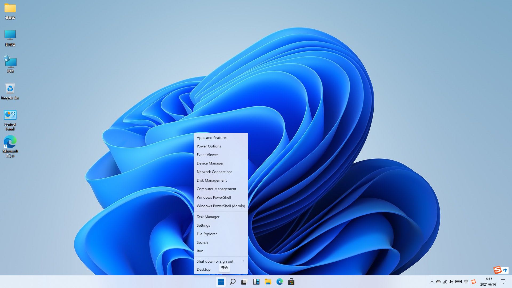This screenshot has height=288, width=512.
Task: Show hidden tray icons chevron
Action: click(x=432, y=282)
